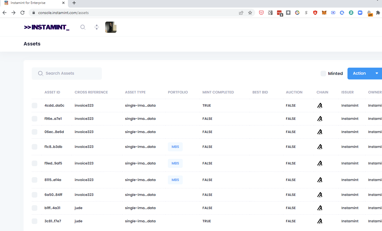The width and height of the screenshot is (382, 231).
Task: Click Algorand chain icon for asset 8115..ef4a
Action: pyautogui.click(x=320, y=180)
